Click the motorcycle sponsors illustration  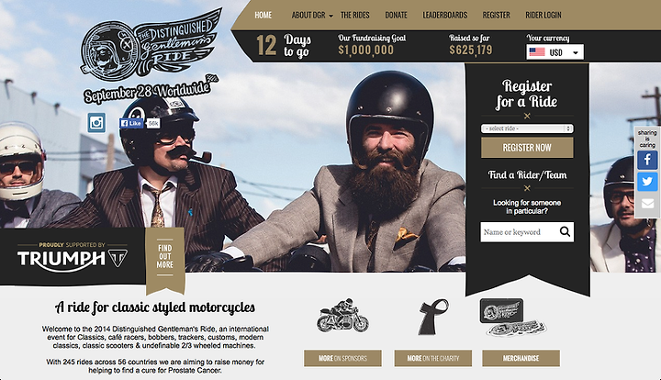click(342, 316)
